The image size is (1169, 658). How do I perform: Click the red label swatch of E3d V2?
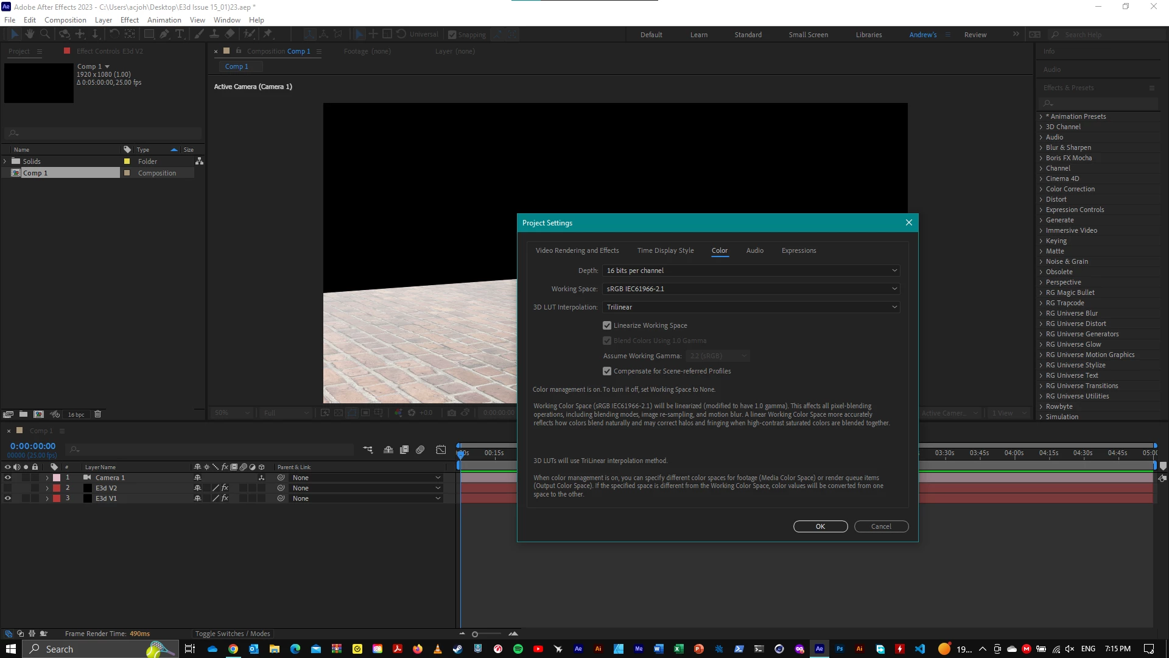click(57, 488)
